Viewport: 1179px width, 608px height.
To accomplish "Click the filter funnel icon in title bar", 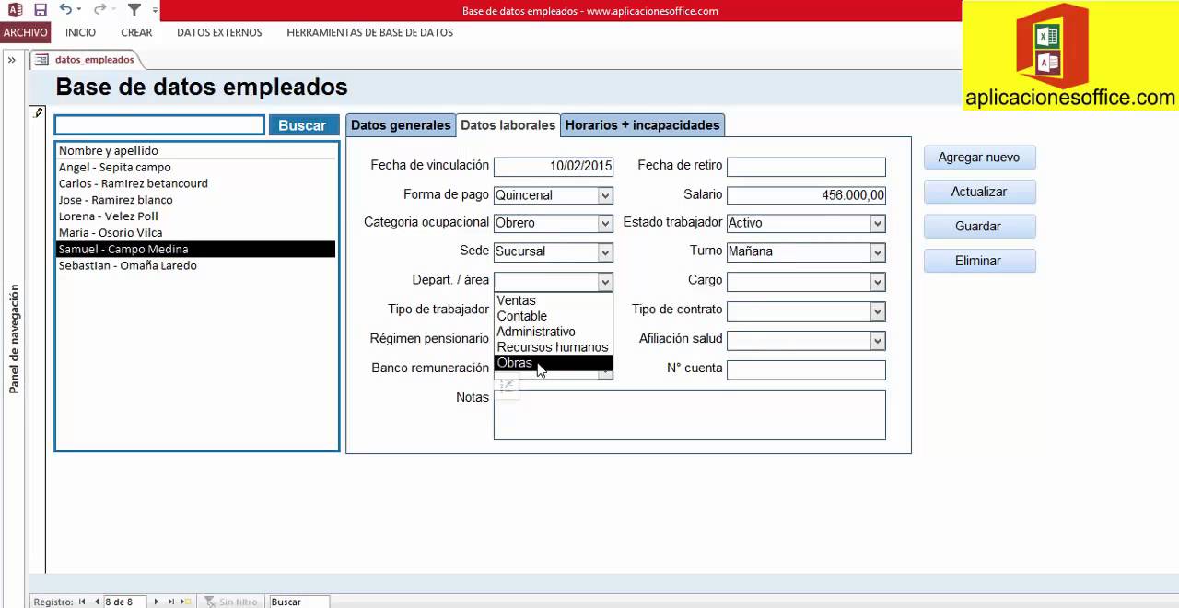I will [134, 9].
